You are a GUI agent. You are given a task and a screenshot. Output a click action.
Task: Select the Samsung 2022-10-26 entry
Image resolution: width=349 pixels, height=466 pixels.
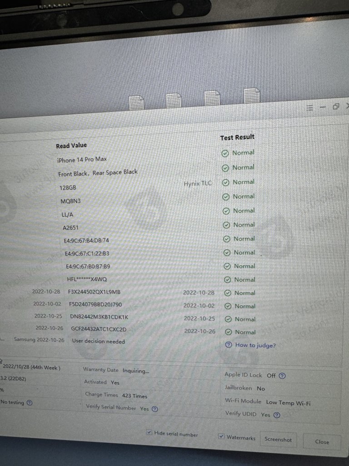point(39,339)
